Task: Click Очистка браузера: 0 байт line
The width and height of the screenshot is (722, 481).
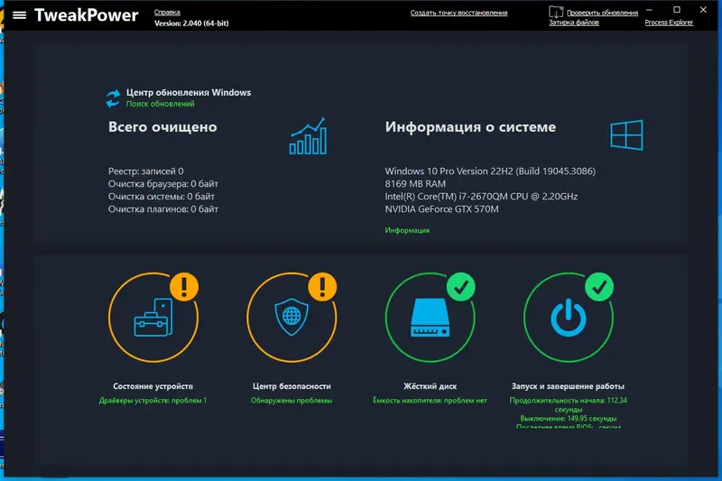Action: coord(163,184)
